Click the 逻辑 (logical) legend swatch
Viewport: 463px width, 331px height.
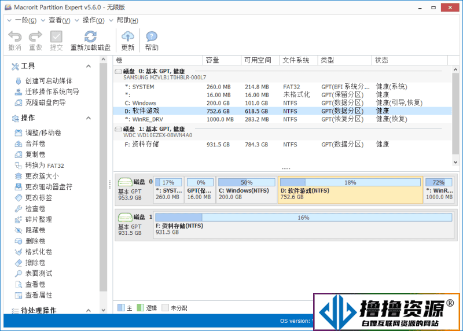click(141, 308)
